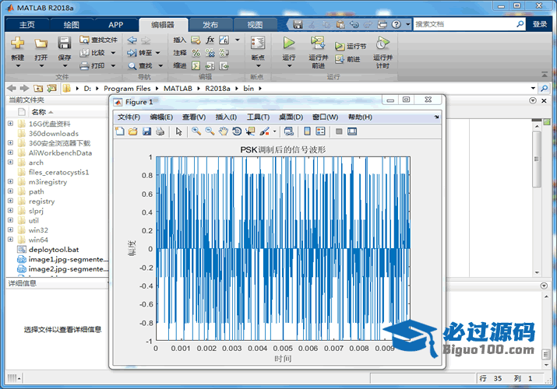The image size is (557, 389).
Task: Expand the m3iregistry folder
Action: [10, 181]
